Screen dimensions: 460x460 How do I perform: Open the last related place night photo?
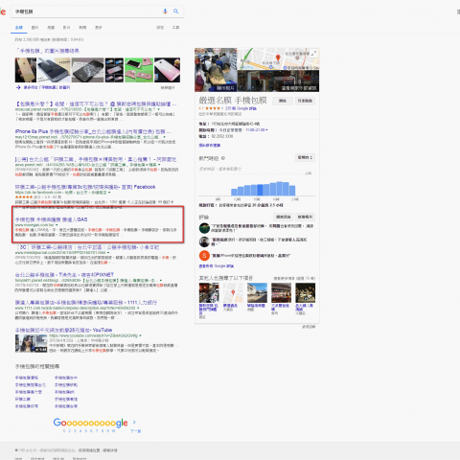click(305, 292)
